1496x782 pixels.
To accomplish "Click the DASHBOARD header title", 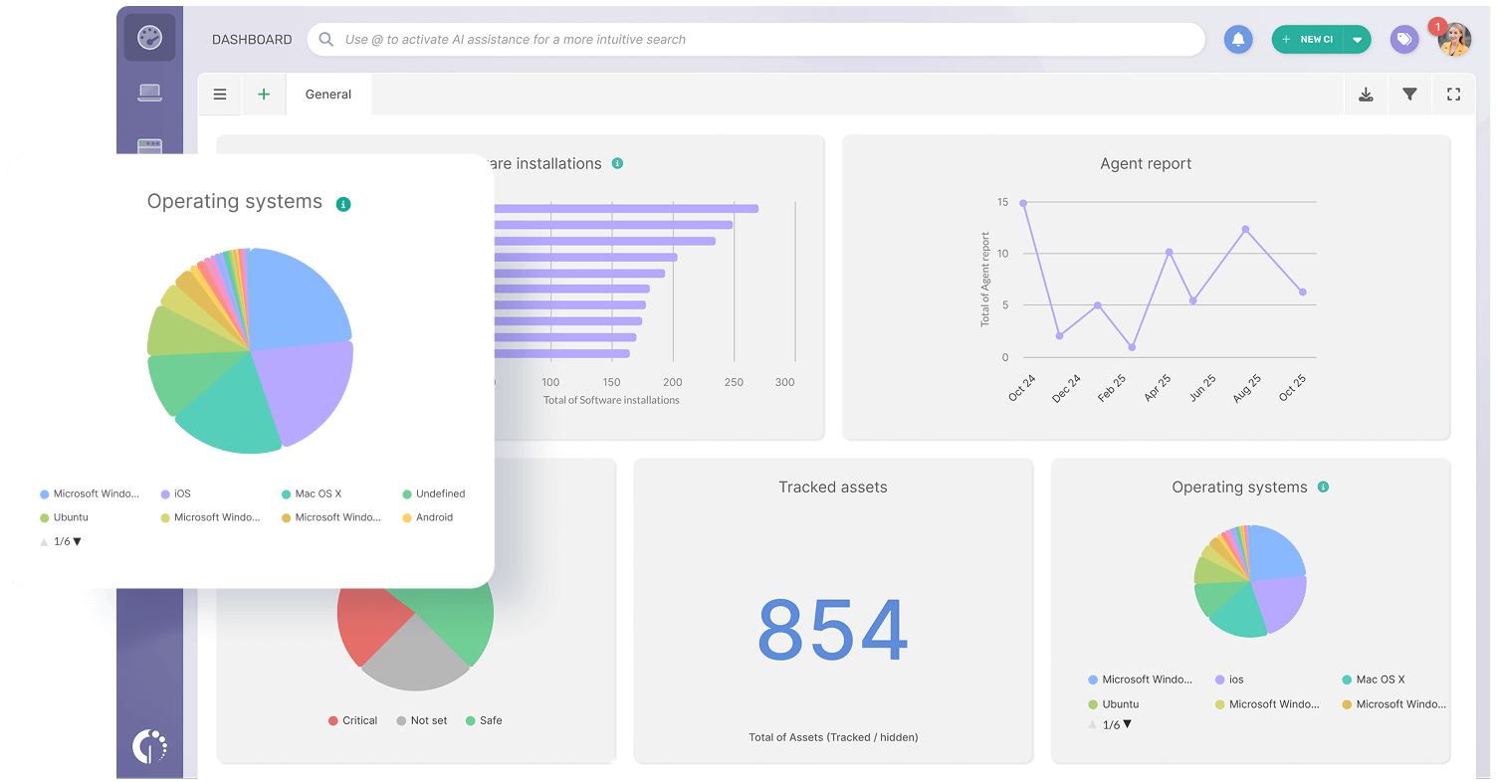I will (x=252, y=40).
